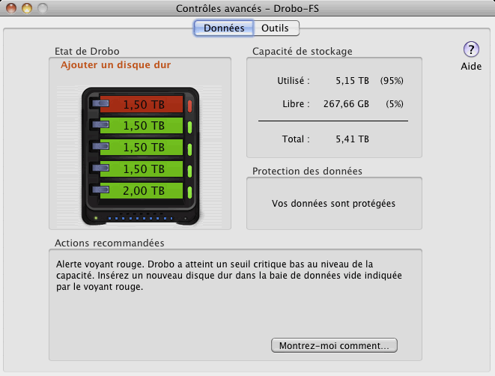Click 'Vos données sont protégées' message

click(333, 203)
